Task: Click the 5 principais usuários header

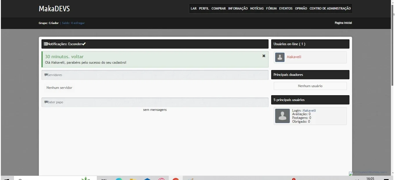Action: coord(310,100)
